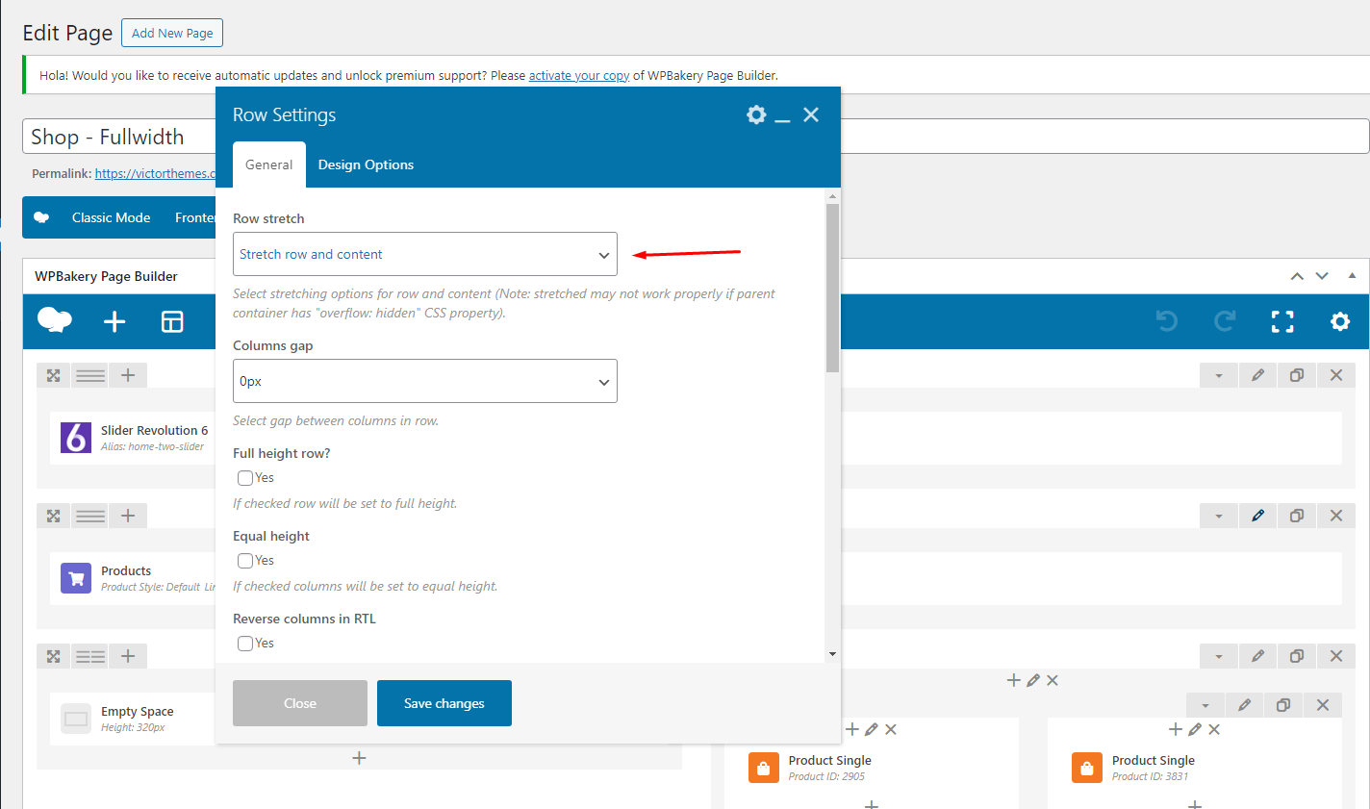This screenshot has height=809, width=1370.
Task: Toggle Products row collapse arrow
Action: point(1219,516)
